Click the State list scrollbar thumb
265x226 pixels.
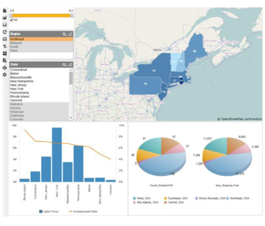click(71, 78)
